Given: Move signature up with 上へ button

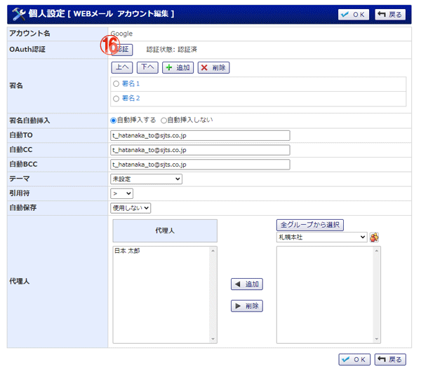Looking at the screenshot, I should coord(122,67).
